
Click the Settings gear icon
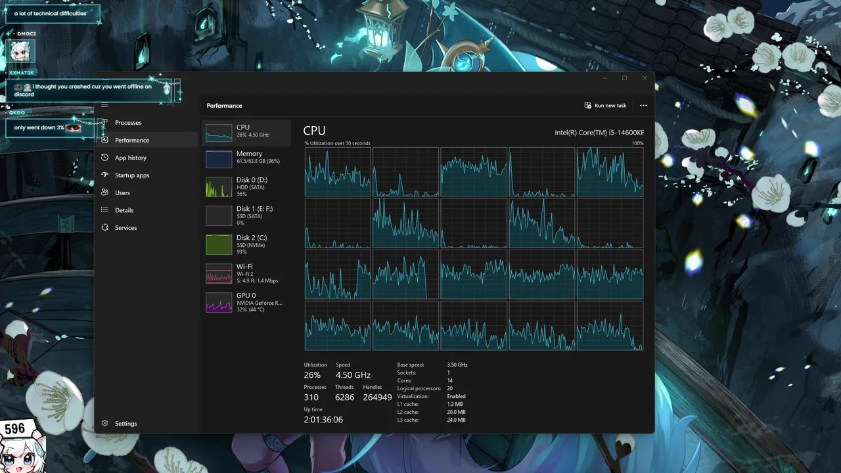[104, 424]
